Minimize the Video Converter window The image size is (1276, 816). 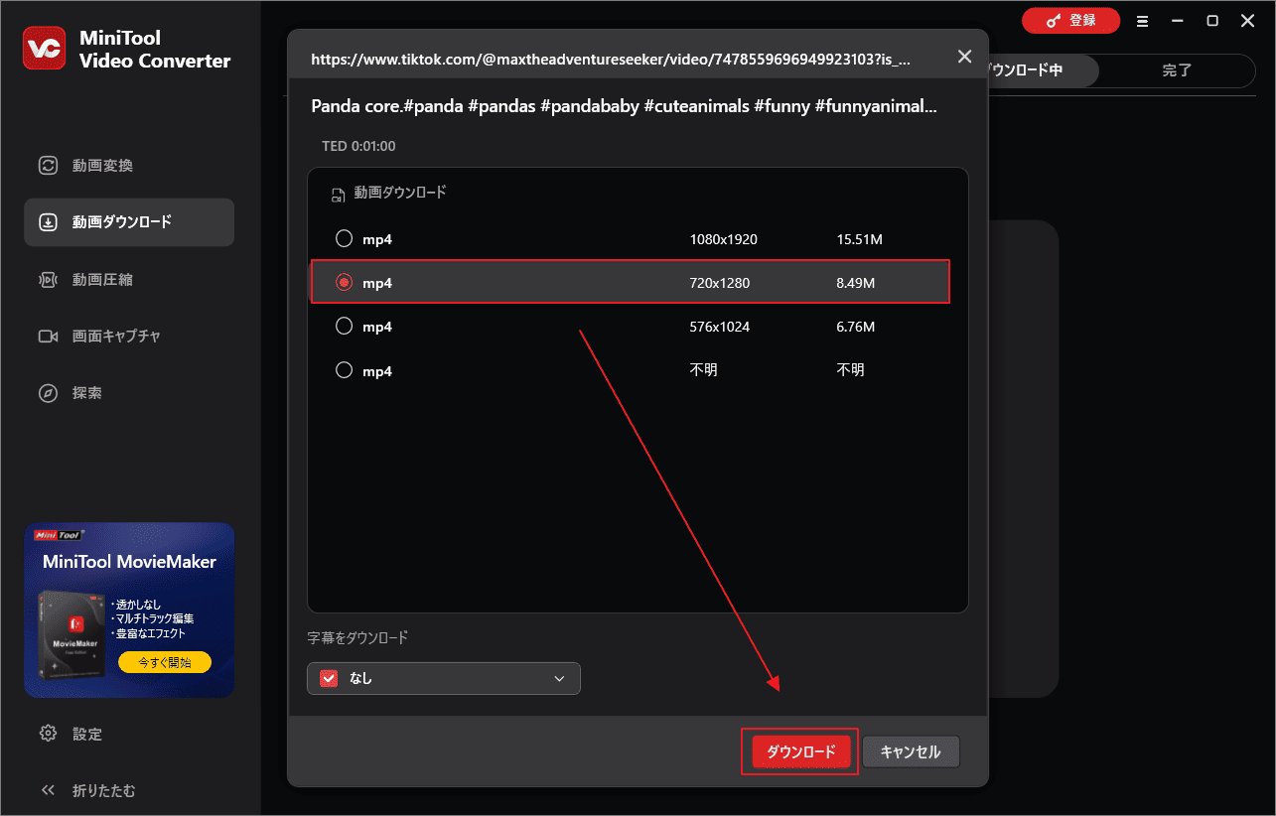(x=1178, y=21)
